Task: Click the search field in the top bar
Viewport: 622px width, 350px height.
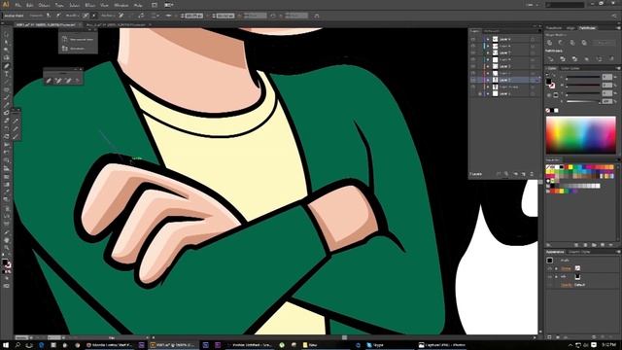Action: (x=566, y=5)
